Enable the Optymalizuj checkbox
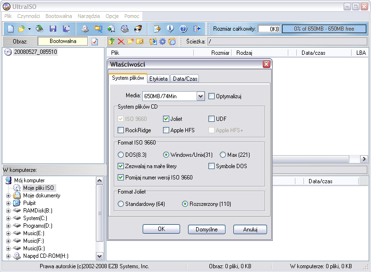Screen dimensions: 371x272 coord(212,96)
